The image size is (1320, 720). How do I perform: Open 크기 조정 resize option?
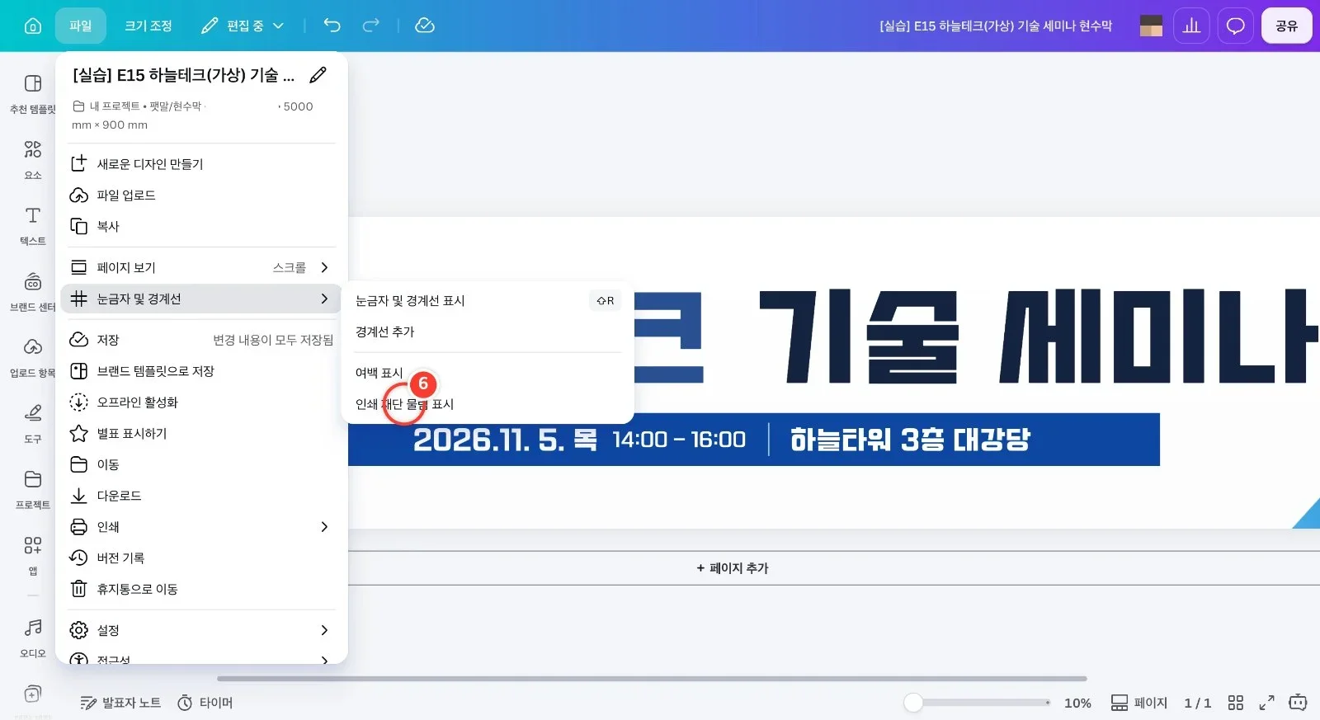click(x=148, y=26)
